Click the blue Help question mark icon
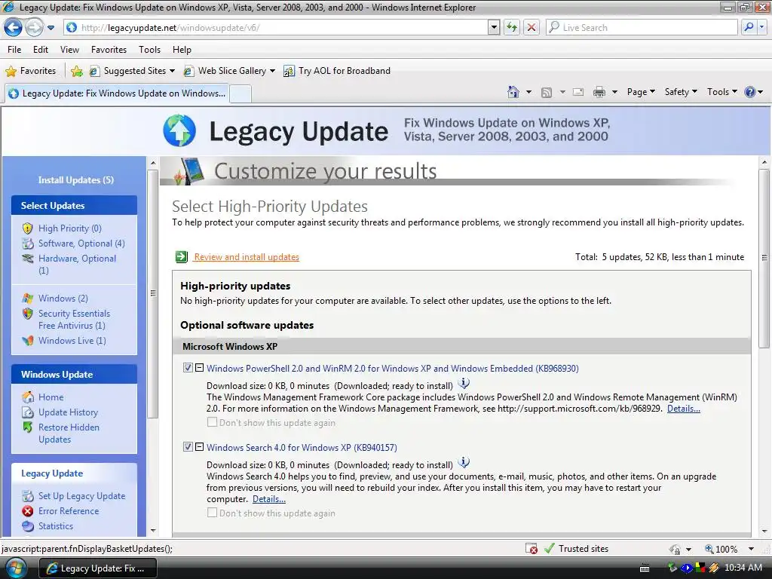Image resolution: width=772 pixels, height=579 pixels. coord(750,92)
